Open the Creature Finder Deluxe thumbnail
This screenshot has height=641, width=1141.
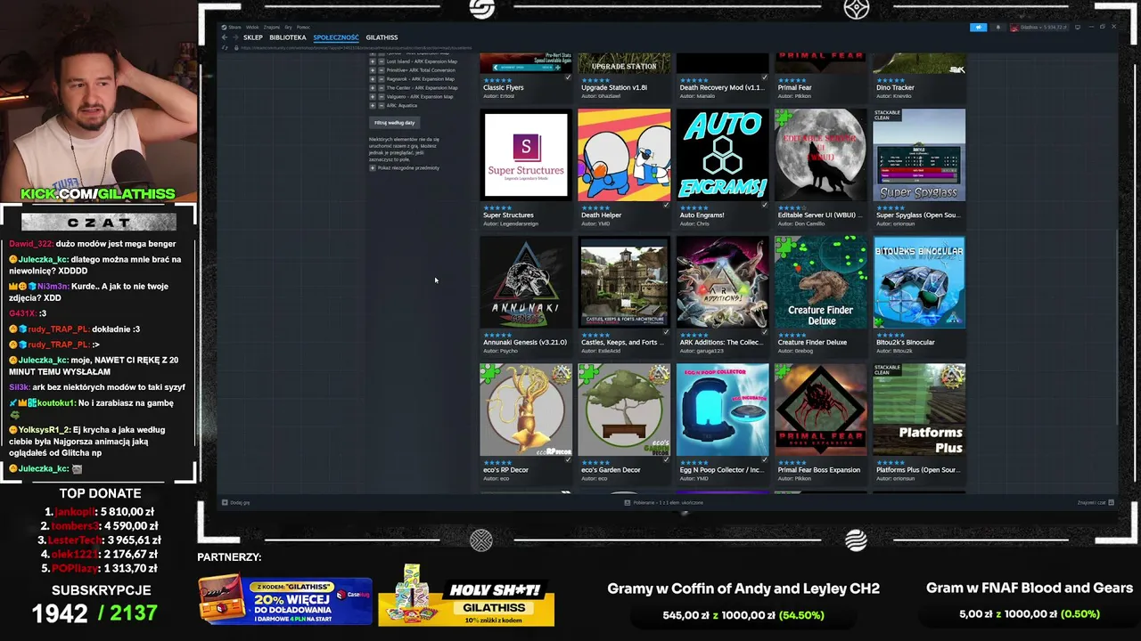click(x=820, y=282)
